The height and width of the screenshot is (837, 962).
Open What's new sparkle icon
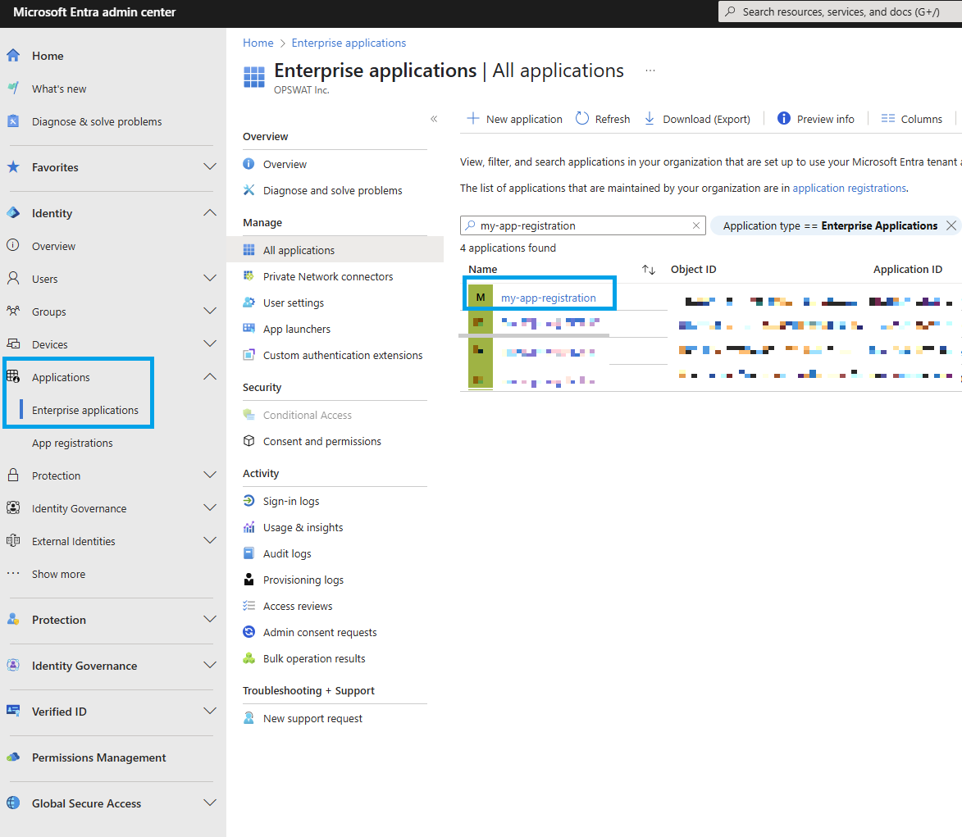13,89
